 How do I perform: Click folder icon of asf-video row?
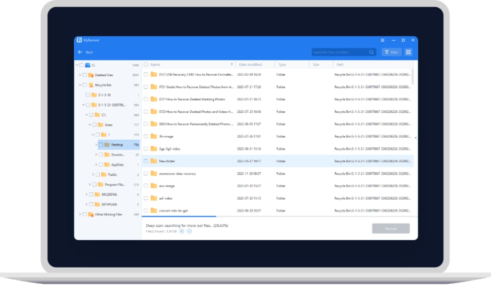point(153,198)
